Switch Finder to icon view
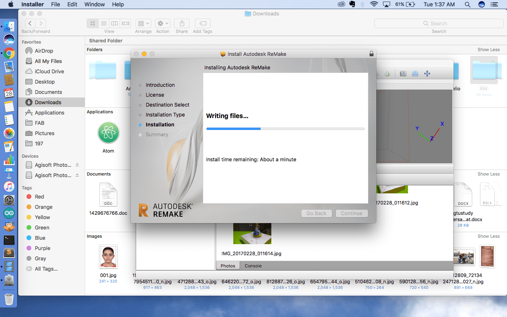Image resolution: width=507 pixels, height=317 pixels. point(93,23)
